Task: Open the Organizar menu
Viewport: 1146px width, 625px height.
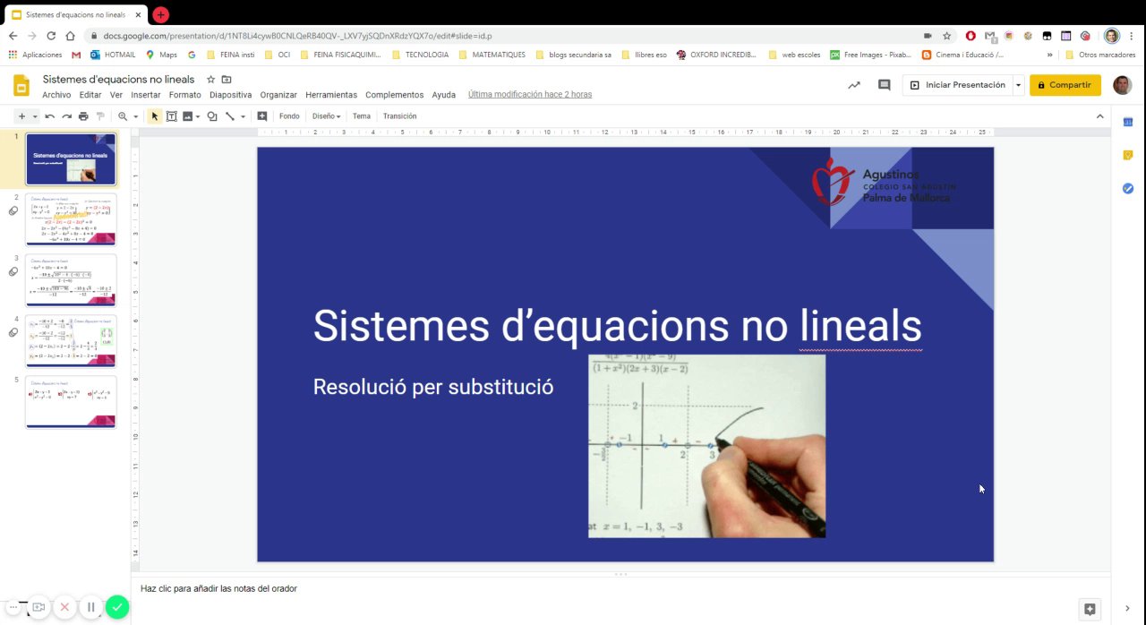Action: pyautogui.click(x=278, y=95)
